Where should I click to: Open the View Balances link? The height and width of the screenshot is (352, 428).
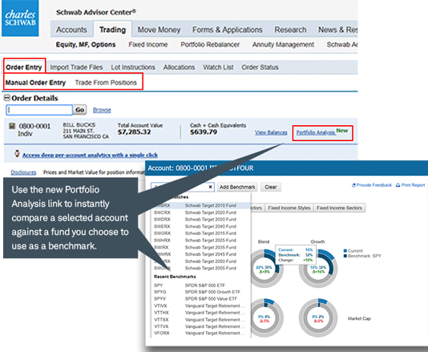pyautogui.click(x=271, y=132)
